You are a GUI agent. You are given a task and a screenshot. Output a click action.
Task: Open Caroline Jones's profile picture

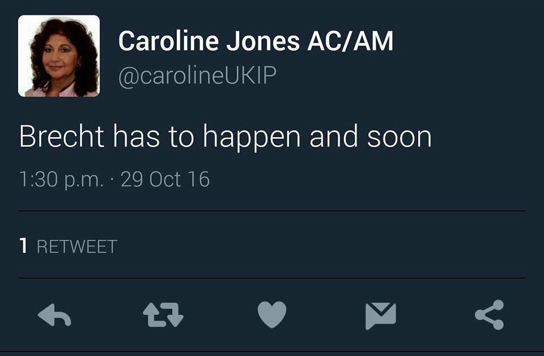point(59,56)
